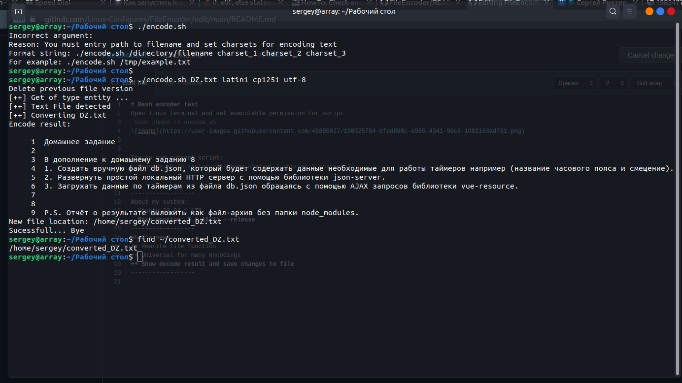Click Cancel changes in the GitHub editor
This screenshot has width=682, height=383.
(649, 55)
